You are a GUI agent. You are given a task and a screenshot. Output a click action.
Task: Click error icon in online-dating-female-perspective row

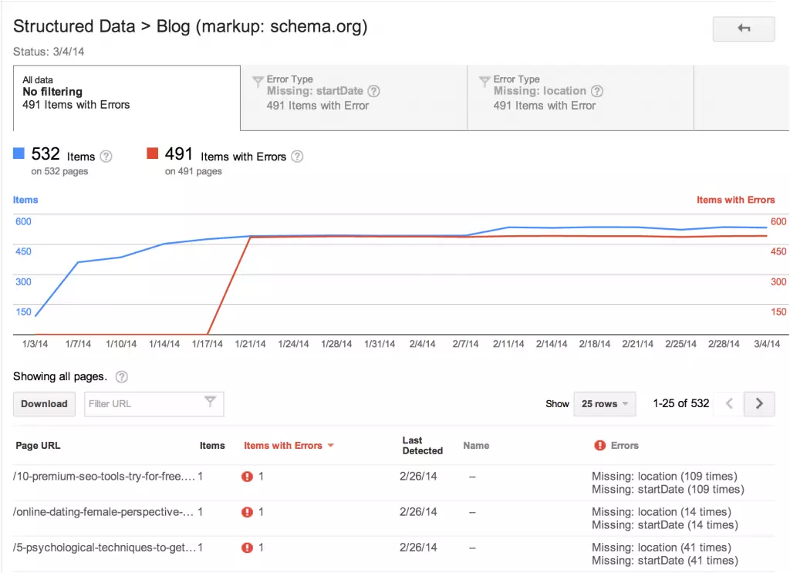(247, 512)
